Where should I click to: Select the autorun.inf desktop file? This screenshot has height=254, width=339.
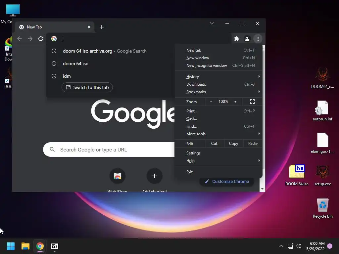click(322, 110)
